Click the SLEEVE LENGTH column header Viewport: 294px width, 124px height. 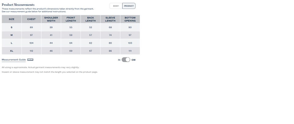pos(110,19)
